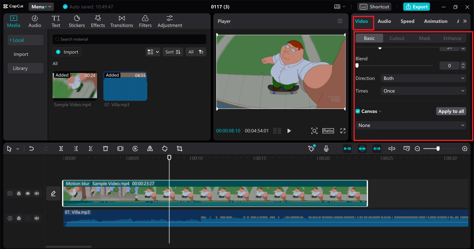Enter fullscreen preview

tap(343, 131)
